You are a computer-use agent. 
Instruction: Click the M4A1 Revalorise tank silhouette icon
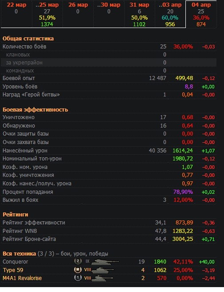point(102,278)
